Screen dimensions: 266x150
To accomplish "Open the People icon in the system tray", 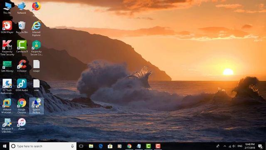I will click(218, 146).
